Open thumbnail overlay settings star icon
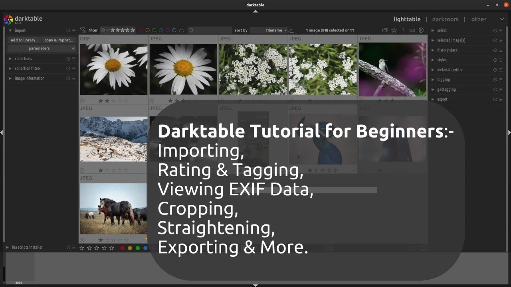This screenshot has height=287, width=511. (x=394, y=30)
